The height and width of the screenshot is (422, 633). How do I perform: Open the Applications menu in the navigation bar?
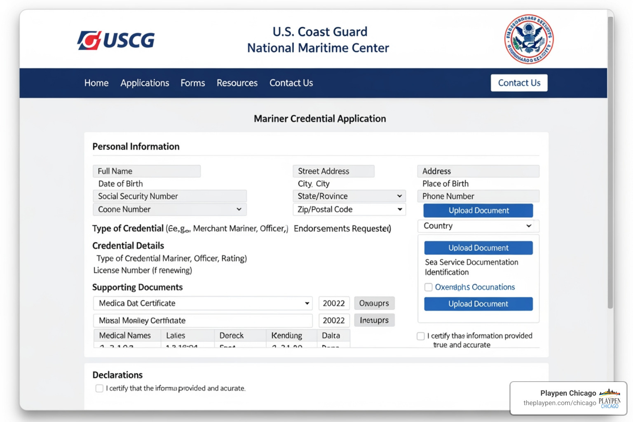coord(145,83)
